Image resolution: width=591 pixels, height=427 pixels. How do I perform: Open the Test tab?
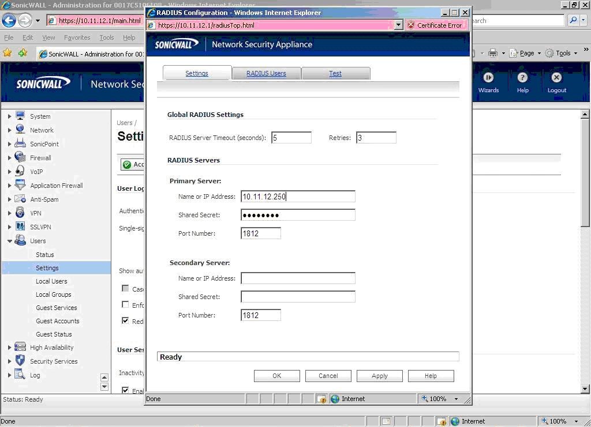(x=335, y=73)
